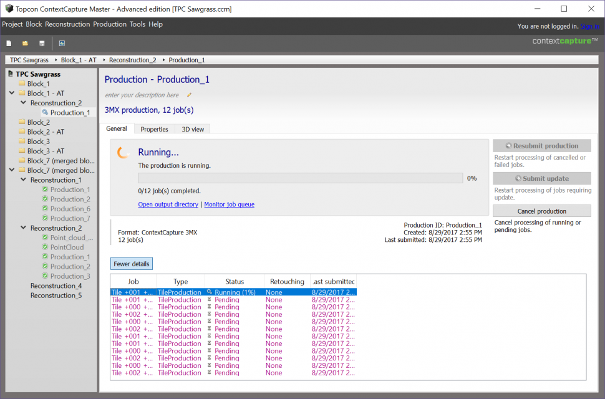Screen dimensions: 605x399
Task: Collapse the Reconstruction_1 tree node
Action: click(24, 180)
